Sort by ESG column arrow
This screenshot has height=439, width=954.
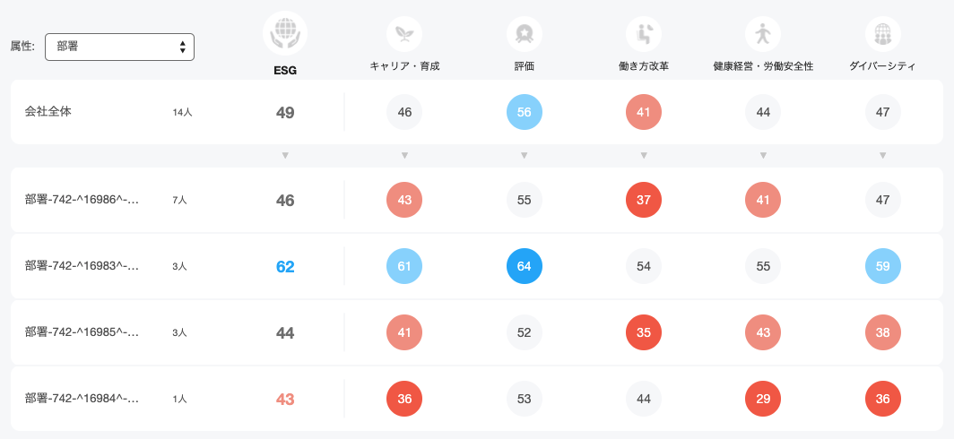tap(285, 156)
